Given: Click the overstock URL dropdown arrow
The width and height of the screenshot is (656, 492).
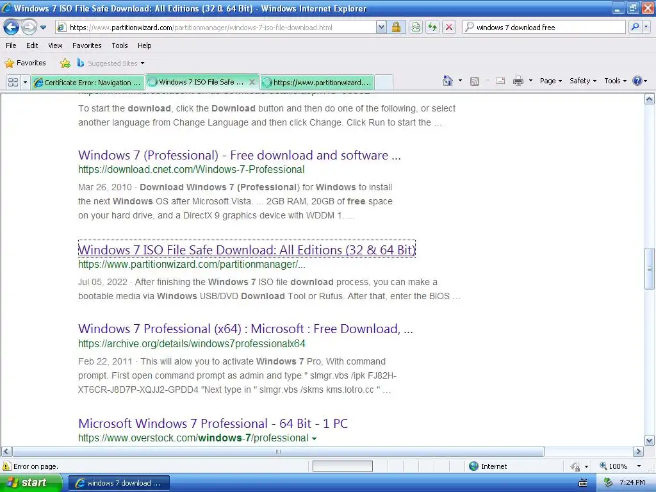Looking at the screenshot, I should tap(314, 438).
